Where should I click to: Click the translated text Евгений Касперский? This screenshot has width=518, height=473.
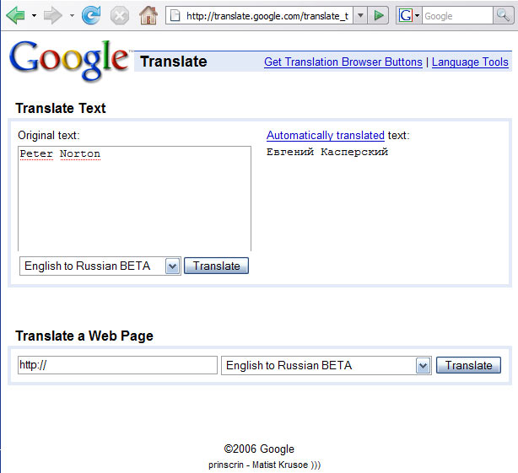tap(327, 152)
